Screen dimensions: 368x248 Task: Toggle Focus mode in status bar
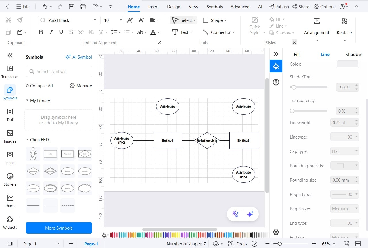(238, 244)
